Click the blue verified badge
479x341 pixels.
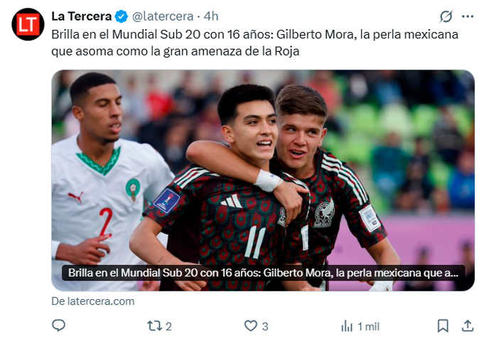(122, 16)
